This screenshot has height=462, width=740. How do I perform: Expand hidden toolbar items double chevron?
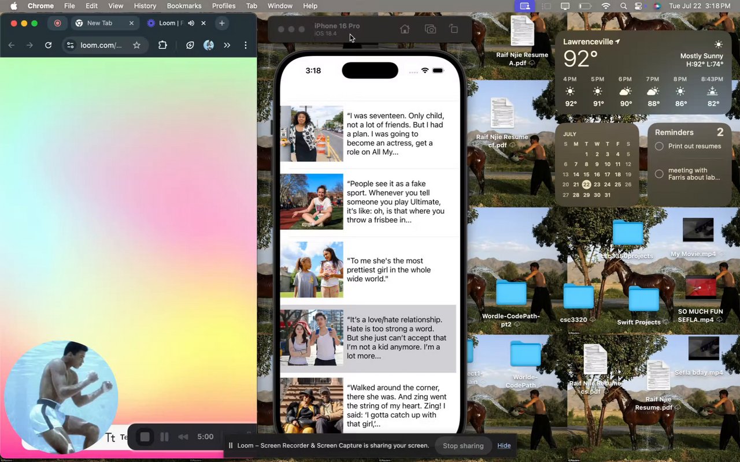pos(227,45)
